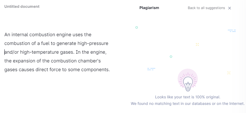Click the green circle decoration near panel top

pyautogui.click(x=137, y=27)
